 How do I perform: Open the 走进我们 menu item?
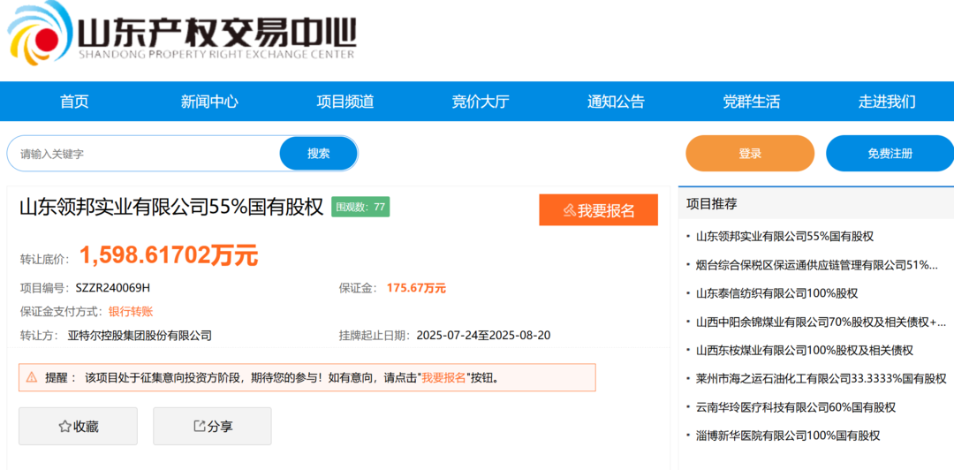coord(887,102)
